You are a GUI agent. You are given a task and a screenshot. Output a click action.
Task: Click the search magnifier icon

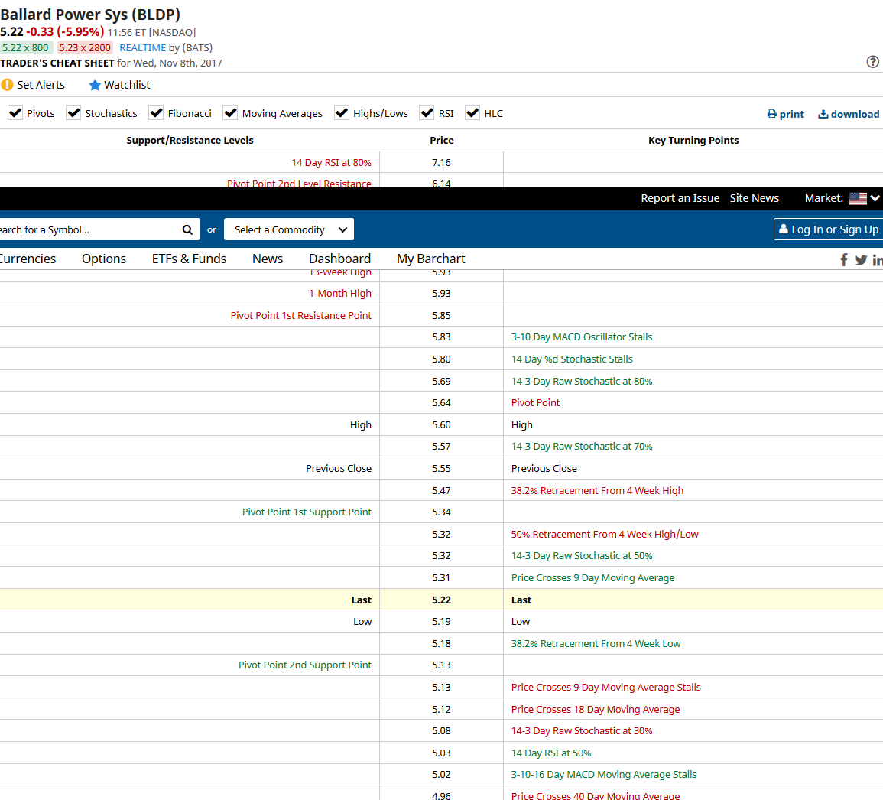[187, 230]
